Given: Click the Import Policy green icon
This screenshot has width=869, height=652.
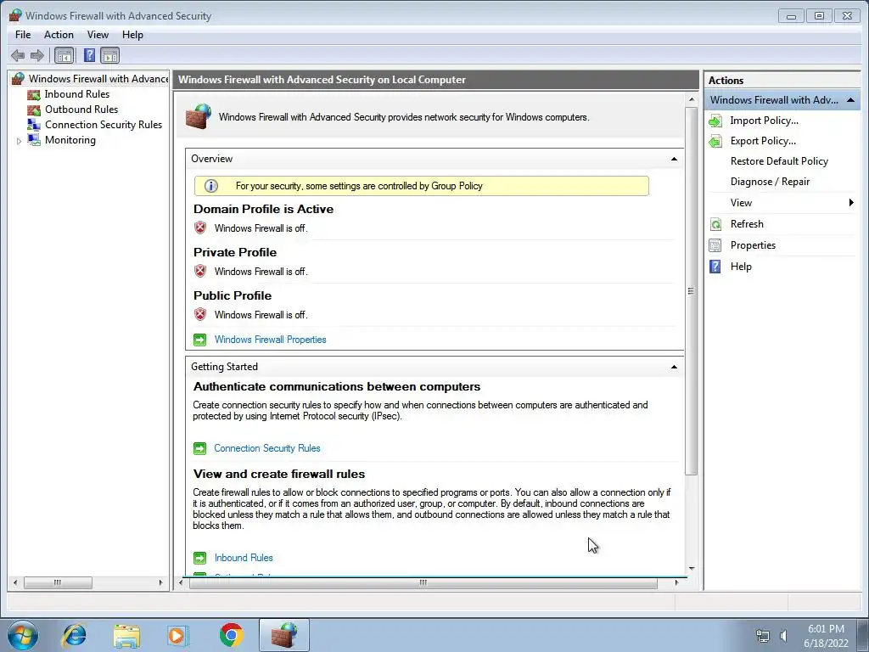Looking at the screenshot, I should 715,121.
